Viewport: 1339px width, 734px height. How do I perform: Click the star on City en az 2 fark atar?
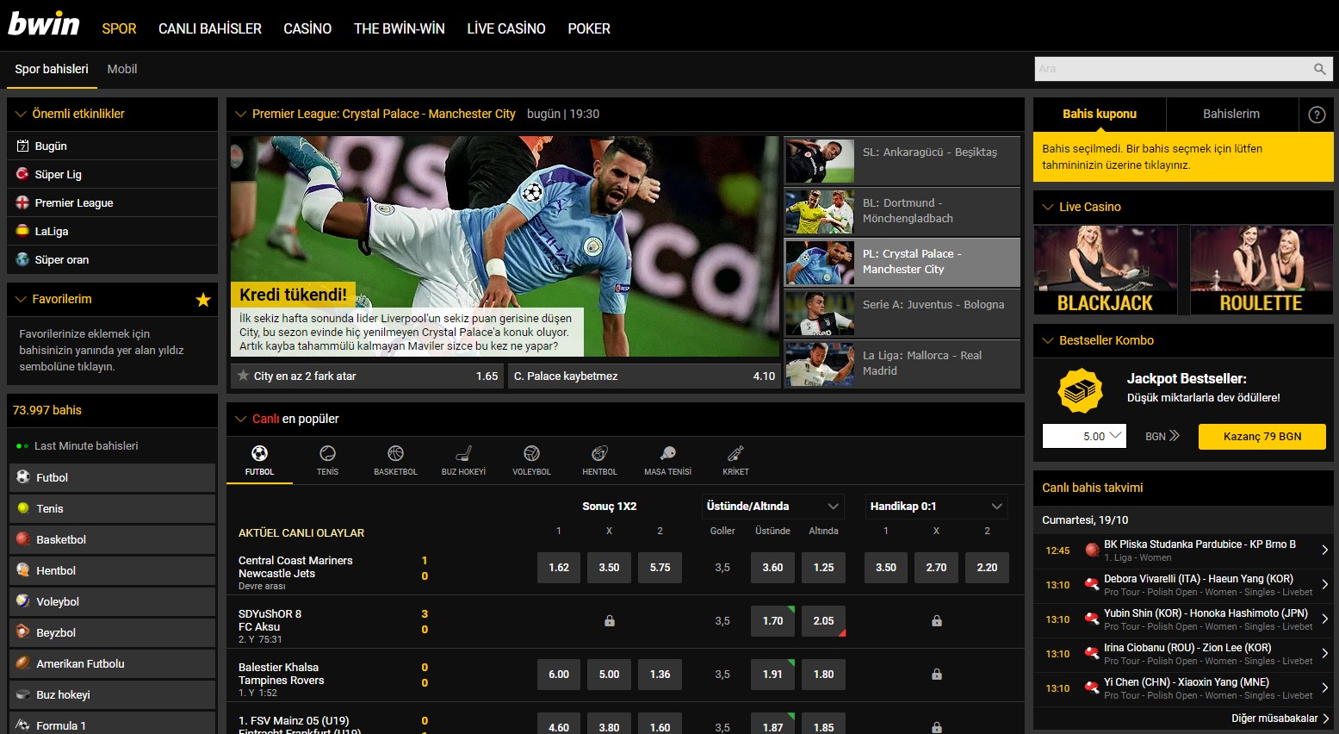click(x=244, y=376)
